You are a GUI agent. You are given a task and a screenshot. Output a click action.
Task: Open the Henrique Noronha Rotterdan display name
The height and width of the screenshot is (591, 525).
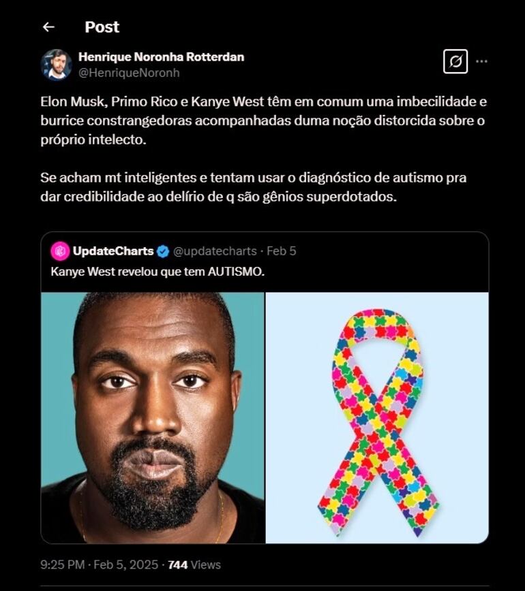click(161, 57)
